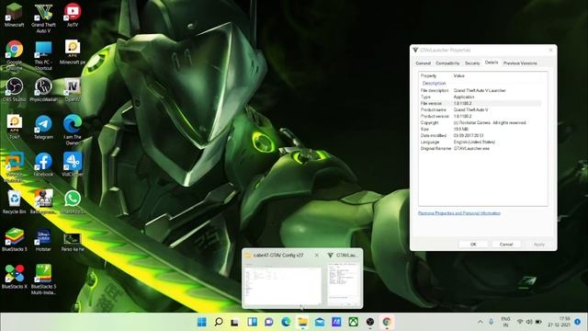Select This PC shortcut on desktop

point(43,55)
